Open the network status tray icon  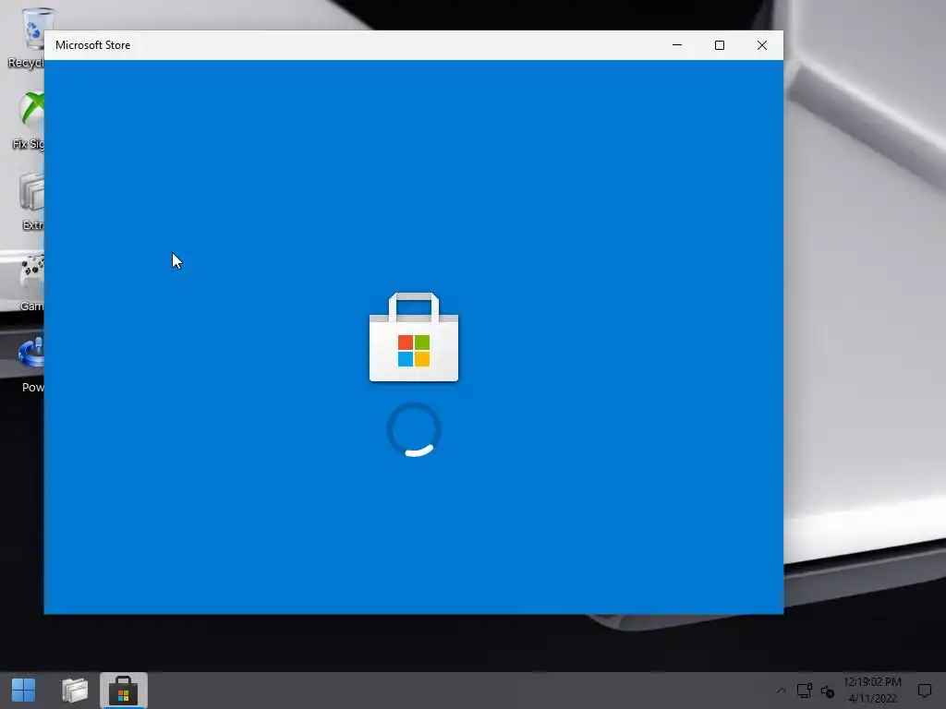(805, 691)
